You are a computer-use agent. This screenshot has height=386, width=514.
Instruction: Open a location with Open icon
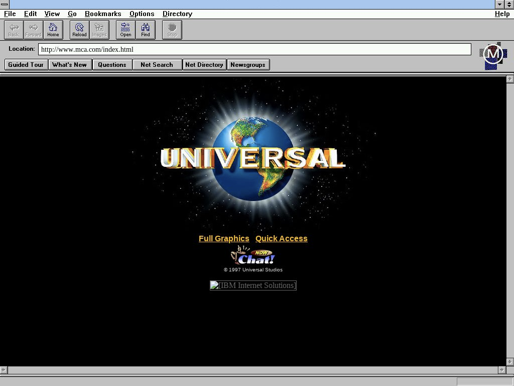pyautogui.click(x=125, y=30)
